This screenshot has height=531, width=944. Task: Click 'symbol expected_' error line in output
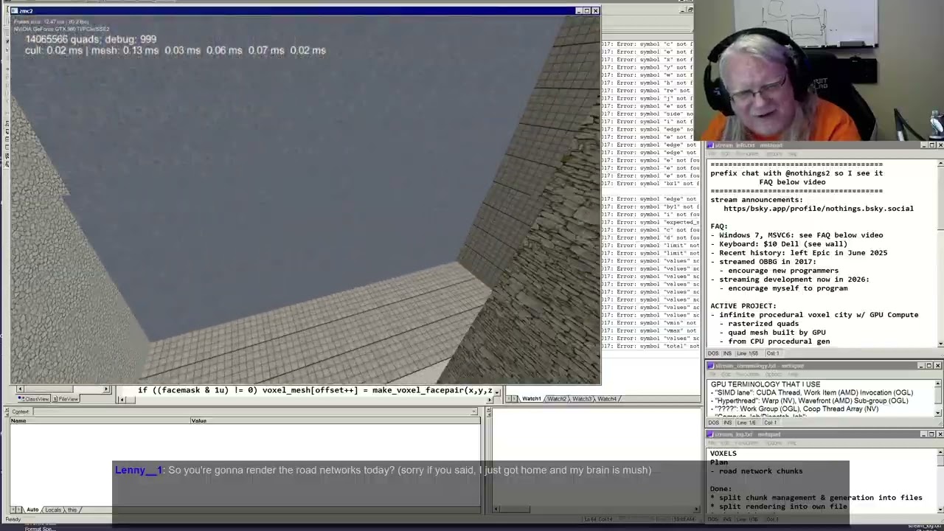pyautogui.click(x=650, y=222)
